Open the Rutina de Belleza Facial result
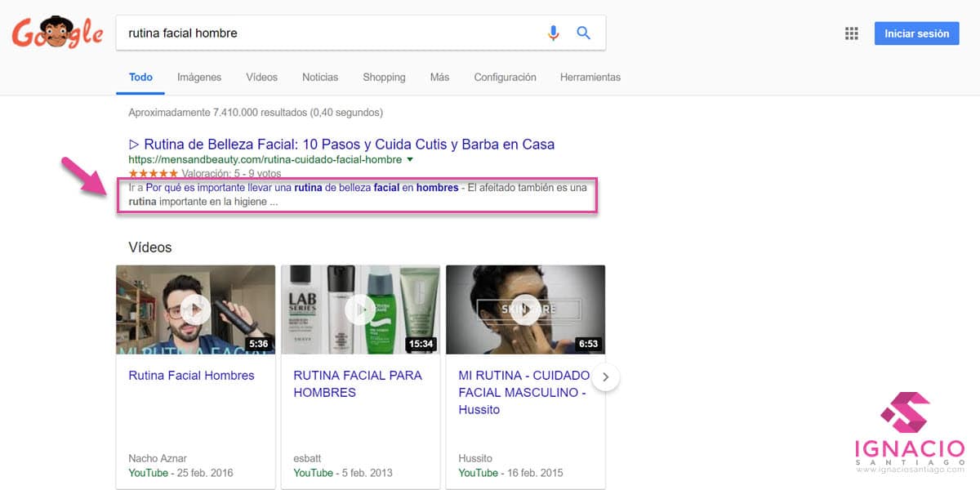 341,145
